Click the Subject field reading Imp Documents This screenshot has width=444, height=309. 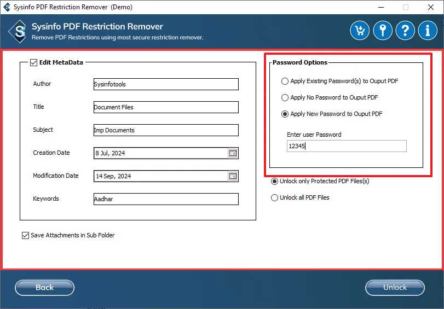166,130
